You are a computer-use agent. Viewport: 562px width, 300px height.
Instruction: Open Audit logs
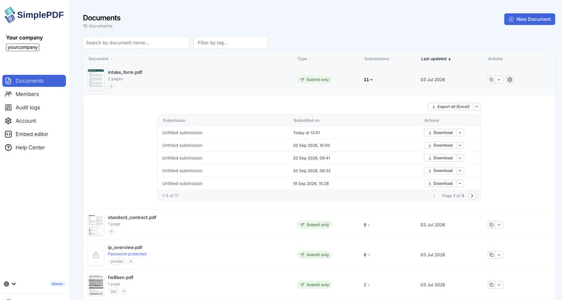[x=34, y=107]
